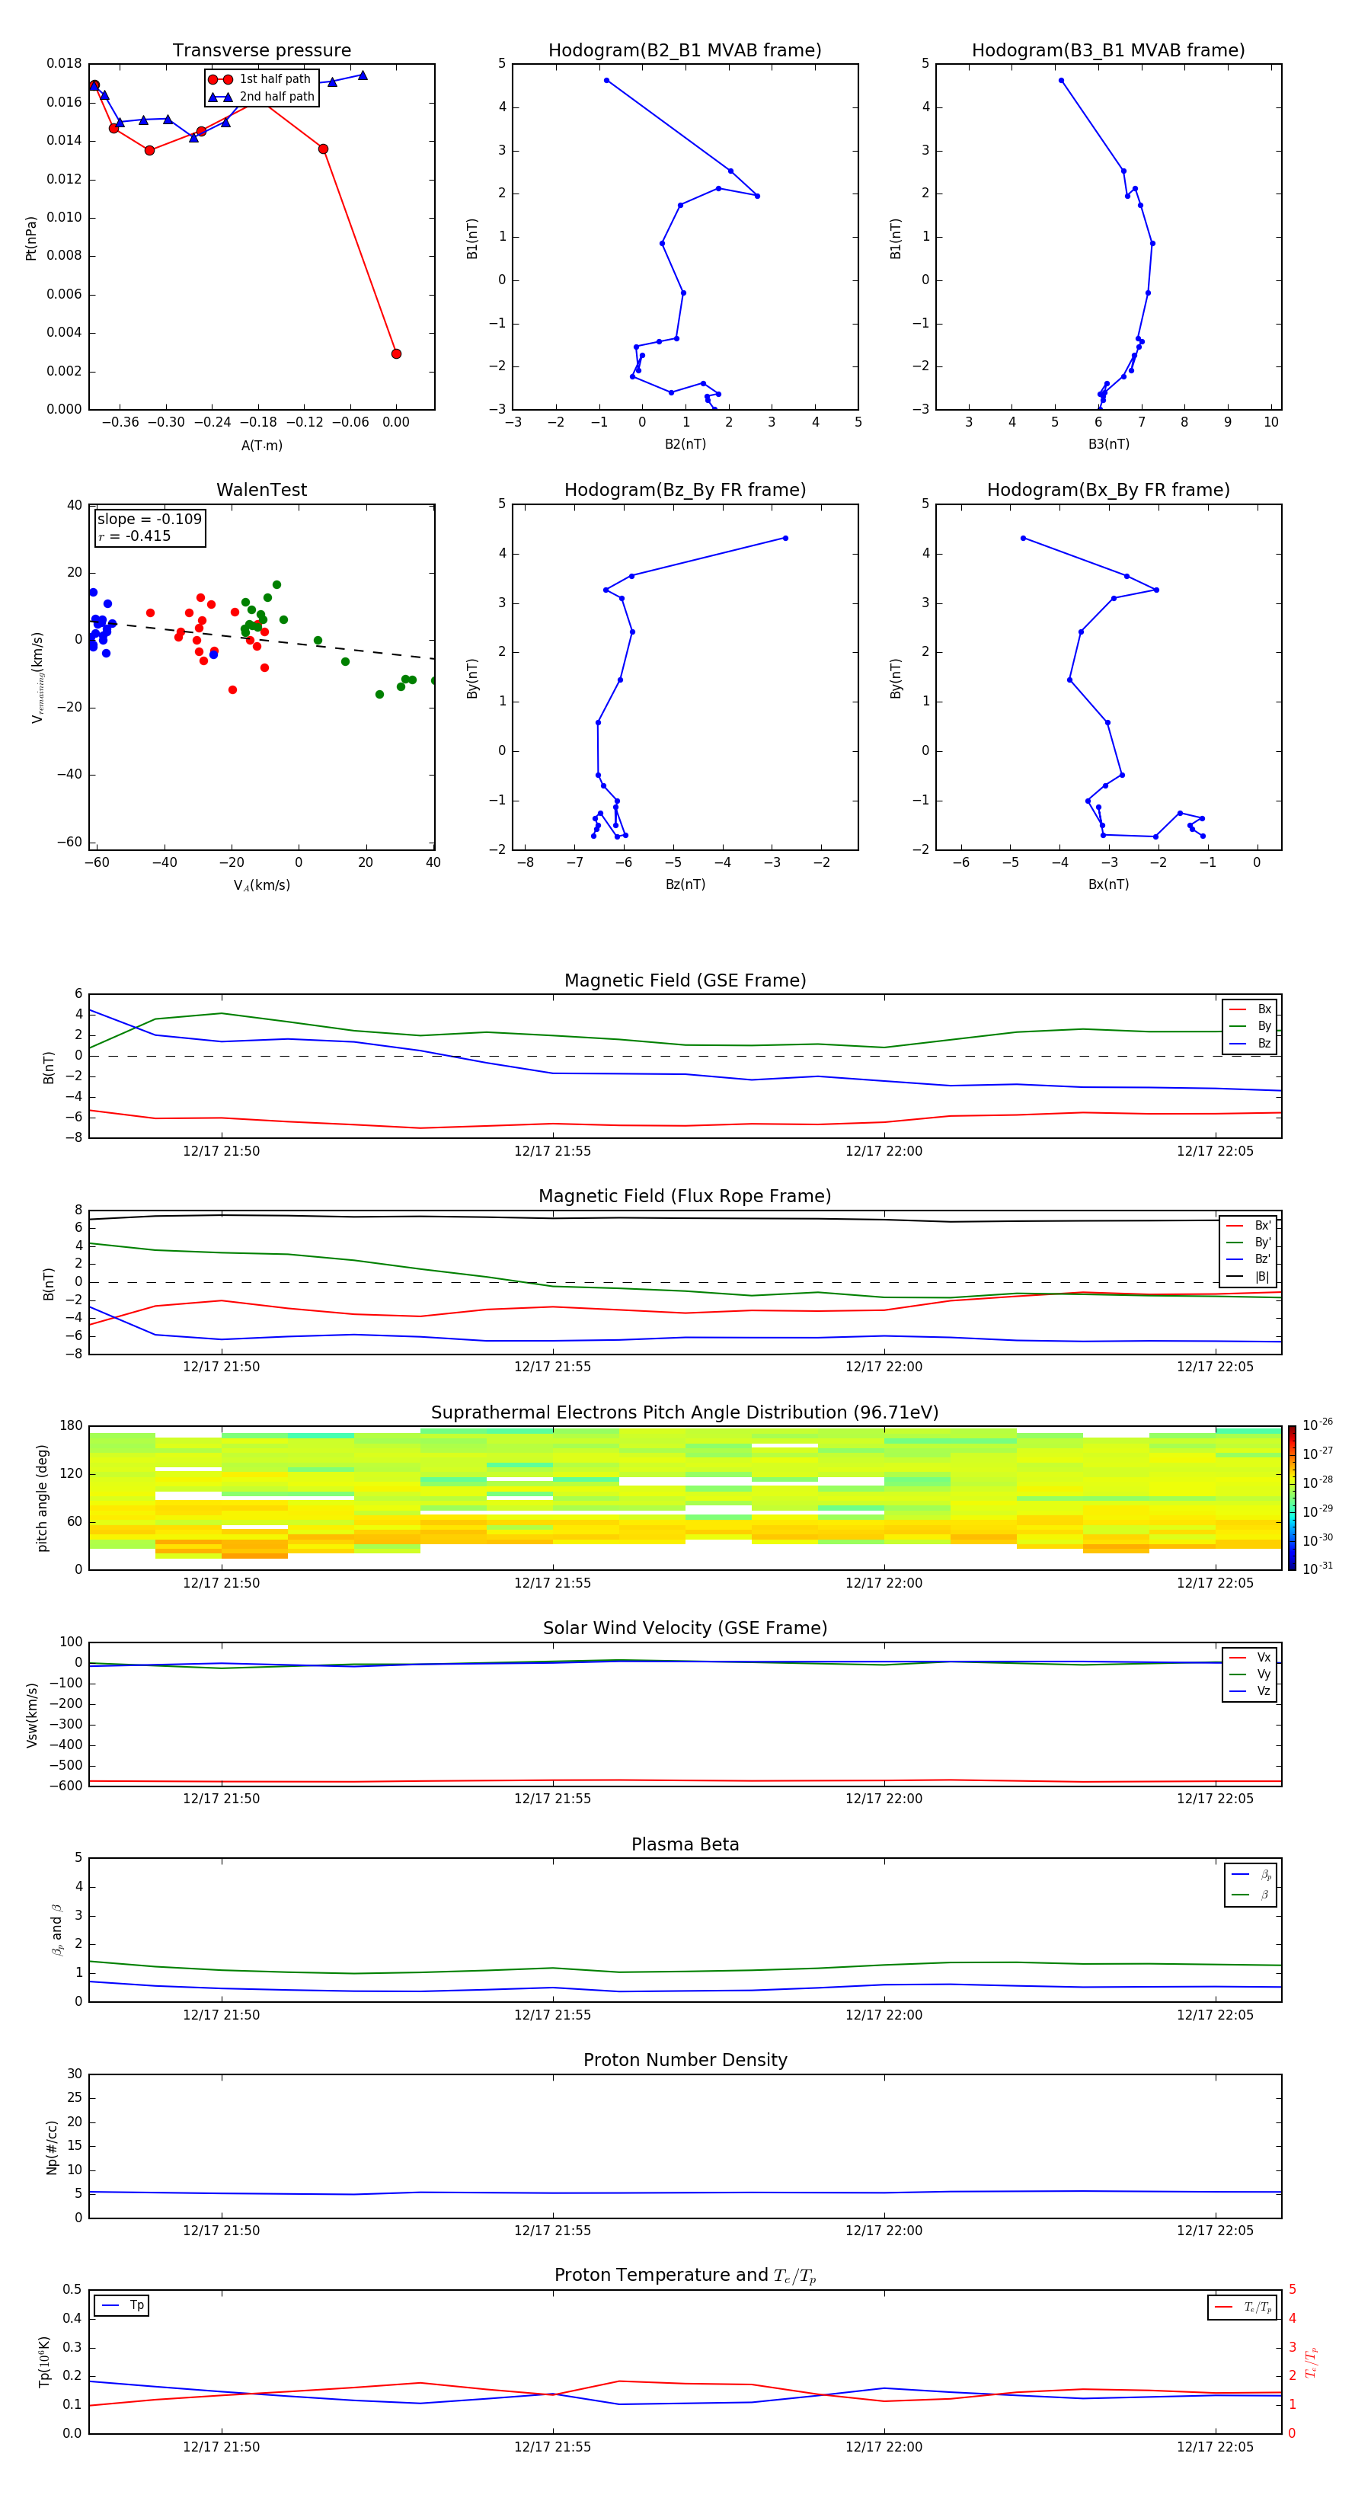Select the 'Hodogram(B3_B1 MVAB frame)' title

pyautogui.click(x=1108, y=51)
